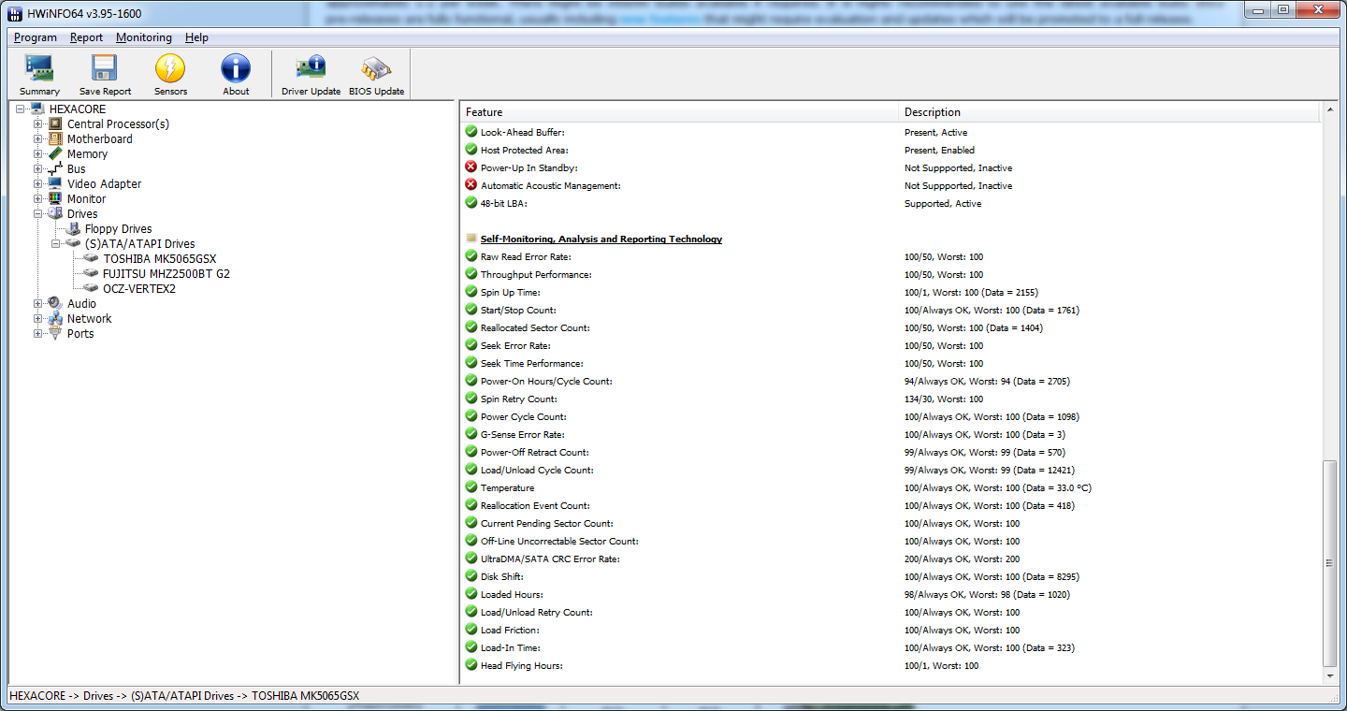Viewport: 1347px width, 711px height.
Task: Click the S.M.A.R.T. section header icon
Action: click(x=471, y=239)
